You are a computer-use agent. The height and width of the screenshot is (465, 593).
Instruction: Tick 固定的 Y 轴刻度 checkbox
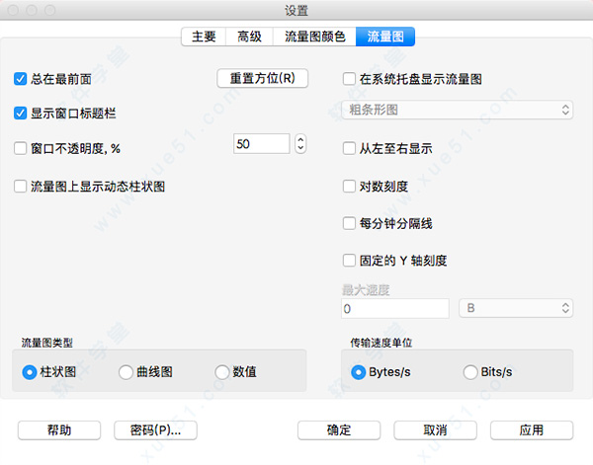point(349,261)
